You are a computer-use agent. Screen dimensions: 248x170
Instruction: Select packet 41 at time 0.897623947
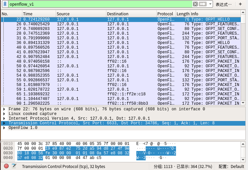tap(121, 52)
